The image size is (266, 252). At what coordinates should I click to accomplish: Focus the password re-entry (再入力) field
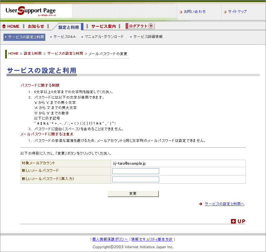tap(136, 179)
